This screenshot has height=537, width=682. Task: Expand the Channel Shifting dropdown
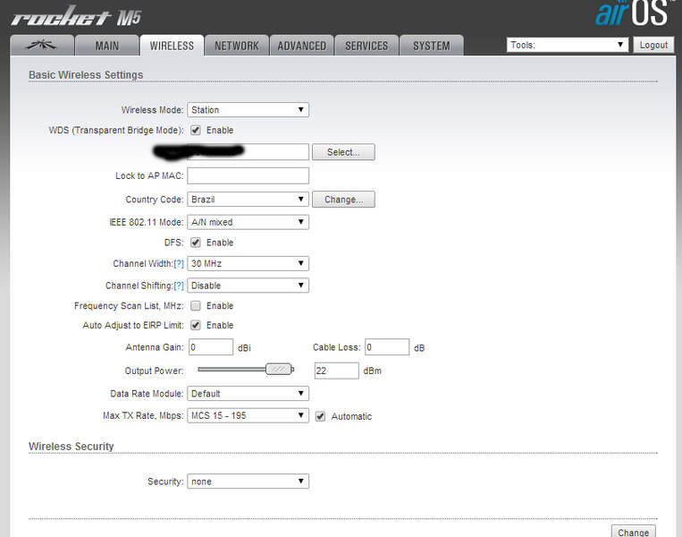[x=248, y=286]
